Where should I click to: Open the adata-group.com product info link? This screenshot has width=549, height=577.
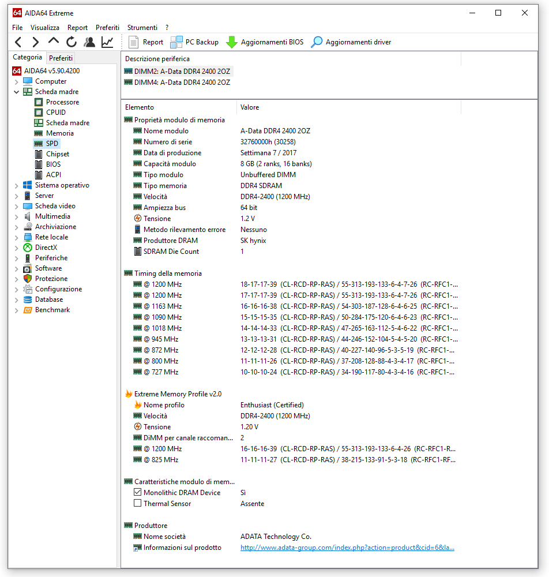pyautogui.click(x=348, y=548)
